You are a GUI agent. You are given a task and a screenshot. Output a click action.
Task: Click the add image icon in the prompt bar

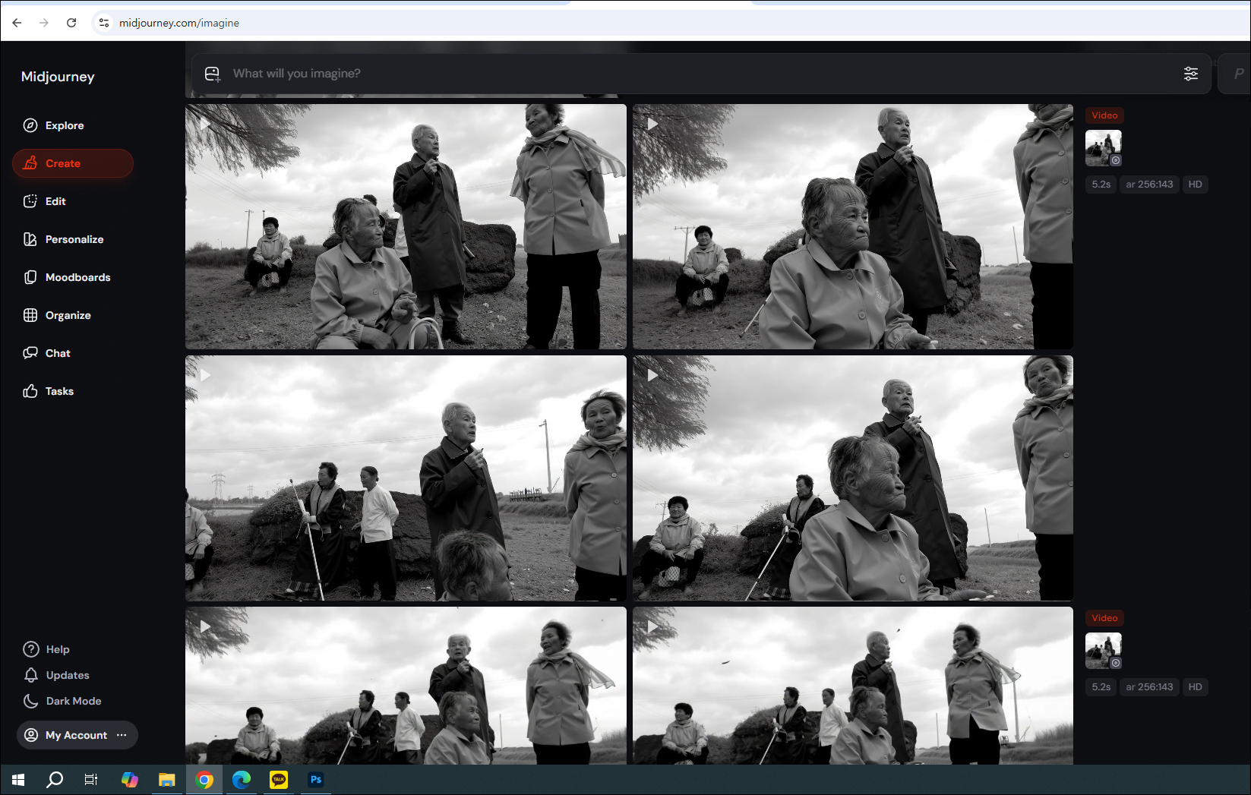point(213,74)
